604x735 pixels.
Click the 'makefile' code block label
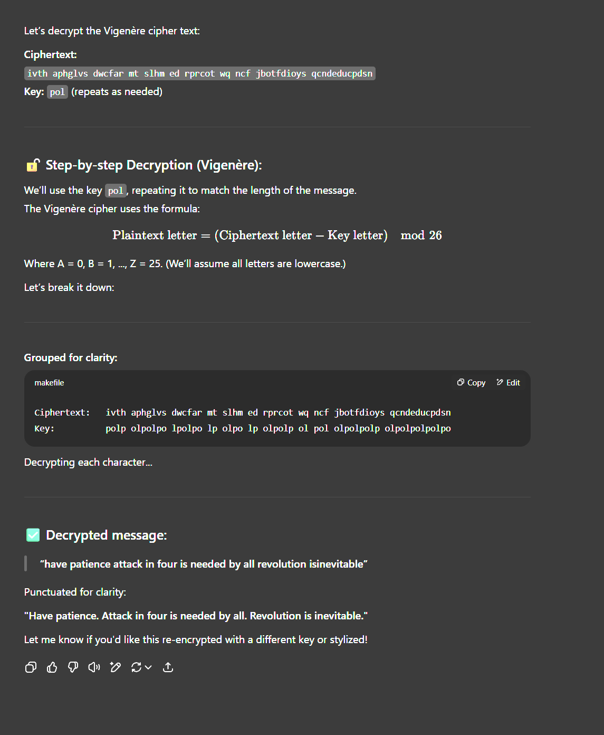(49, 383)
